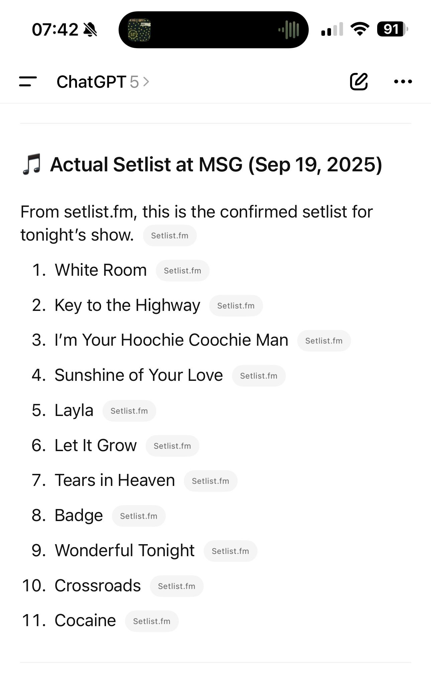Viewport: 431px width, 675px height.
Task: Open Setlist.fm citation beside Hoochie Coochie Man
Action: (x=324, y=341)
